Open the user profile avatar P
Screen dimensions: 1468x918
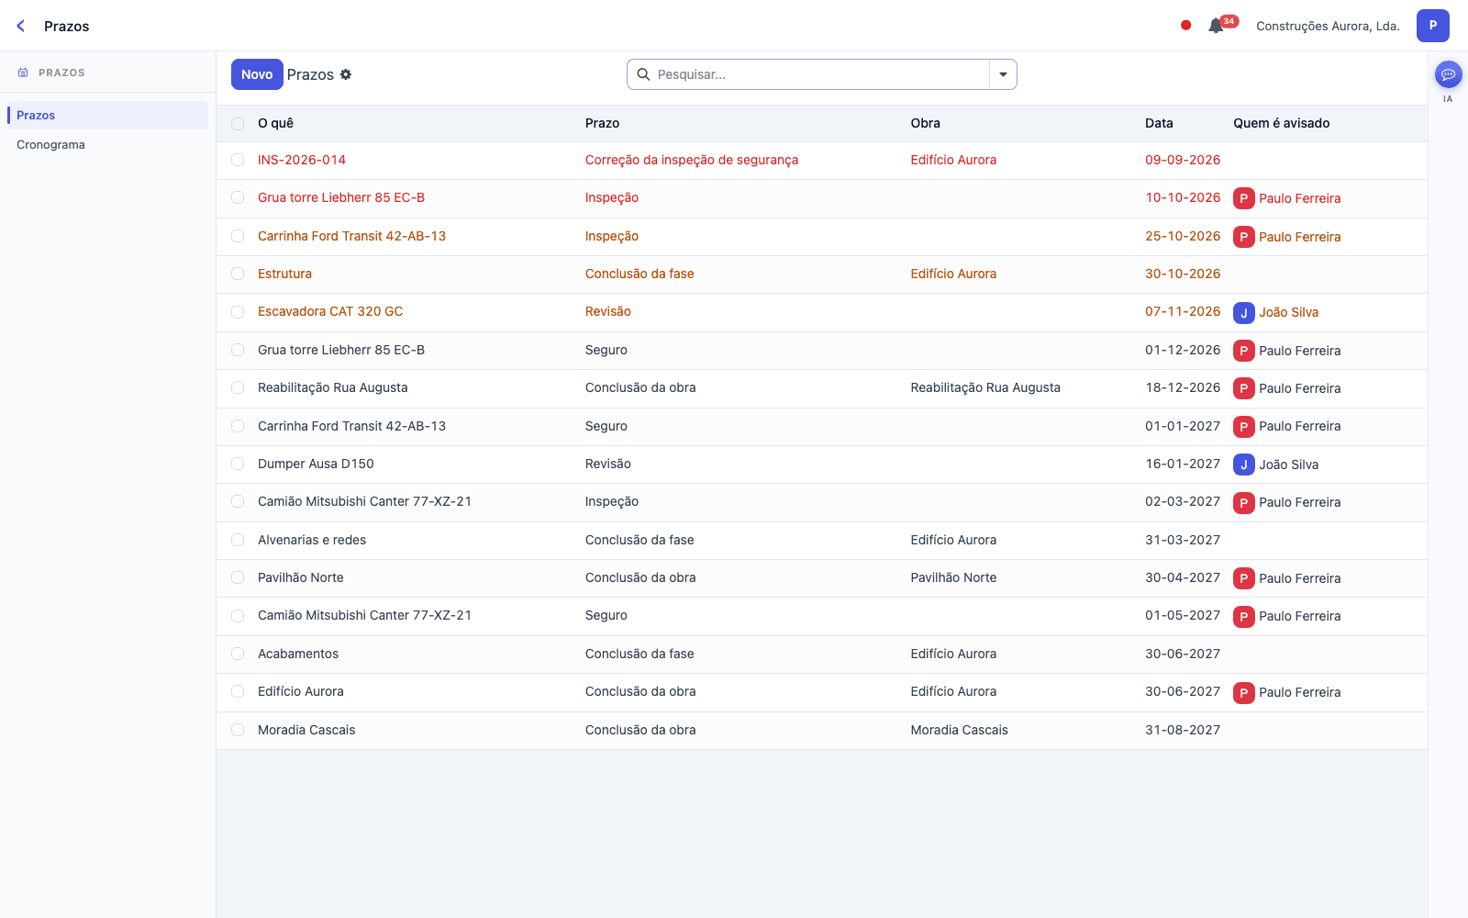[x=1432, y=26]
